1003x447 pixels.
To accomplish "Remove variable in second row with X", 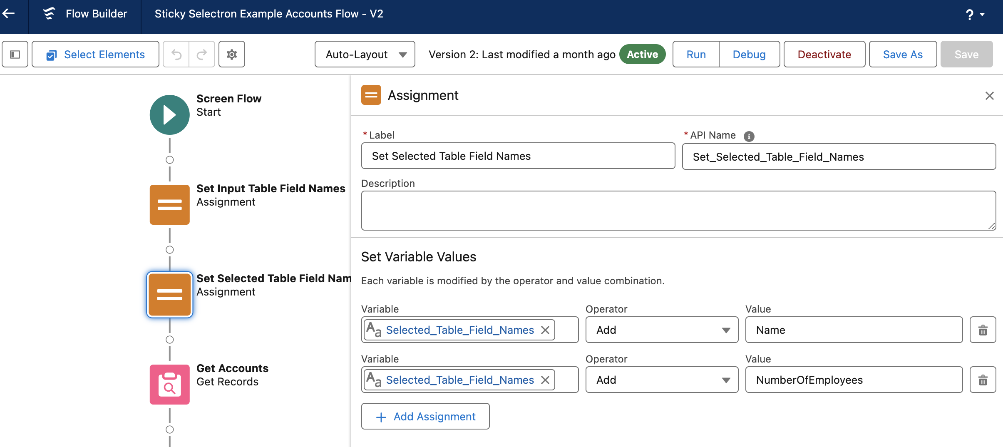I will tap(545, 380).
